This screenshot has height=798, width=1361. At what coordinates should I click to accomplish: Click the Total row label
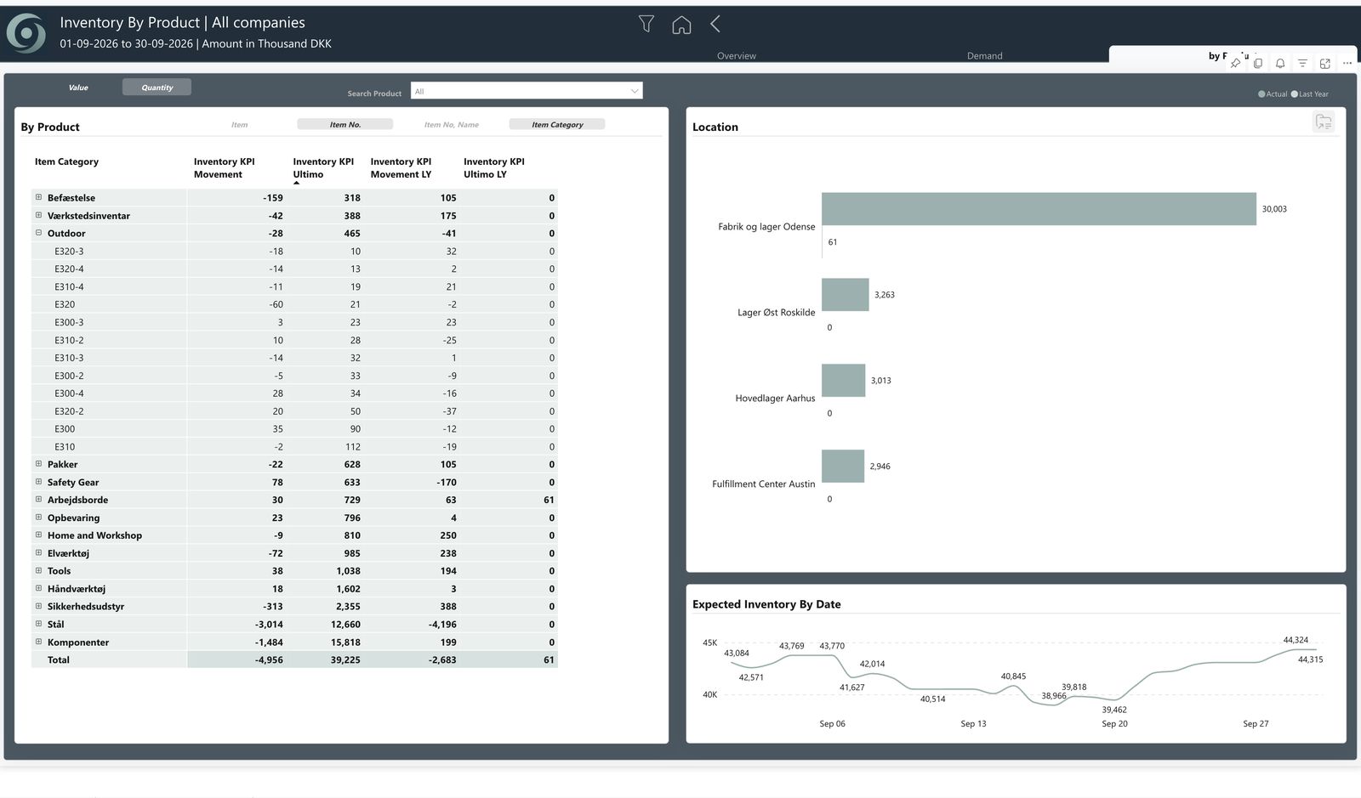click(x=59, y=659)
